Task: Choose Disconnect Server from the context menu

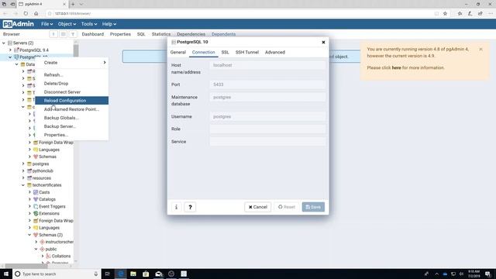Action: [x=72, y=92]
